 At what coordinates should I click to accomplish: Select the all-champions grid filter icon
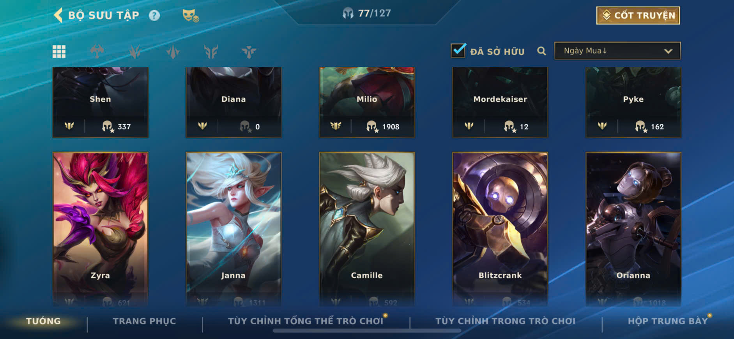point(59,51)
